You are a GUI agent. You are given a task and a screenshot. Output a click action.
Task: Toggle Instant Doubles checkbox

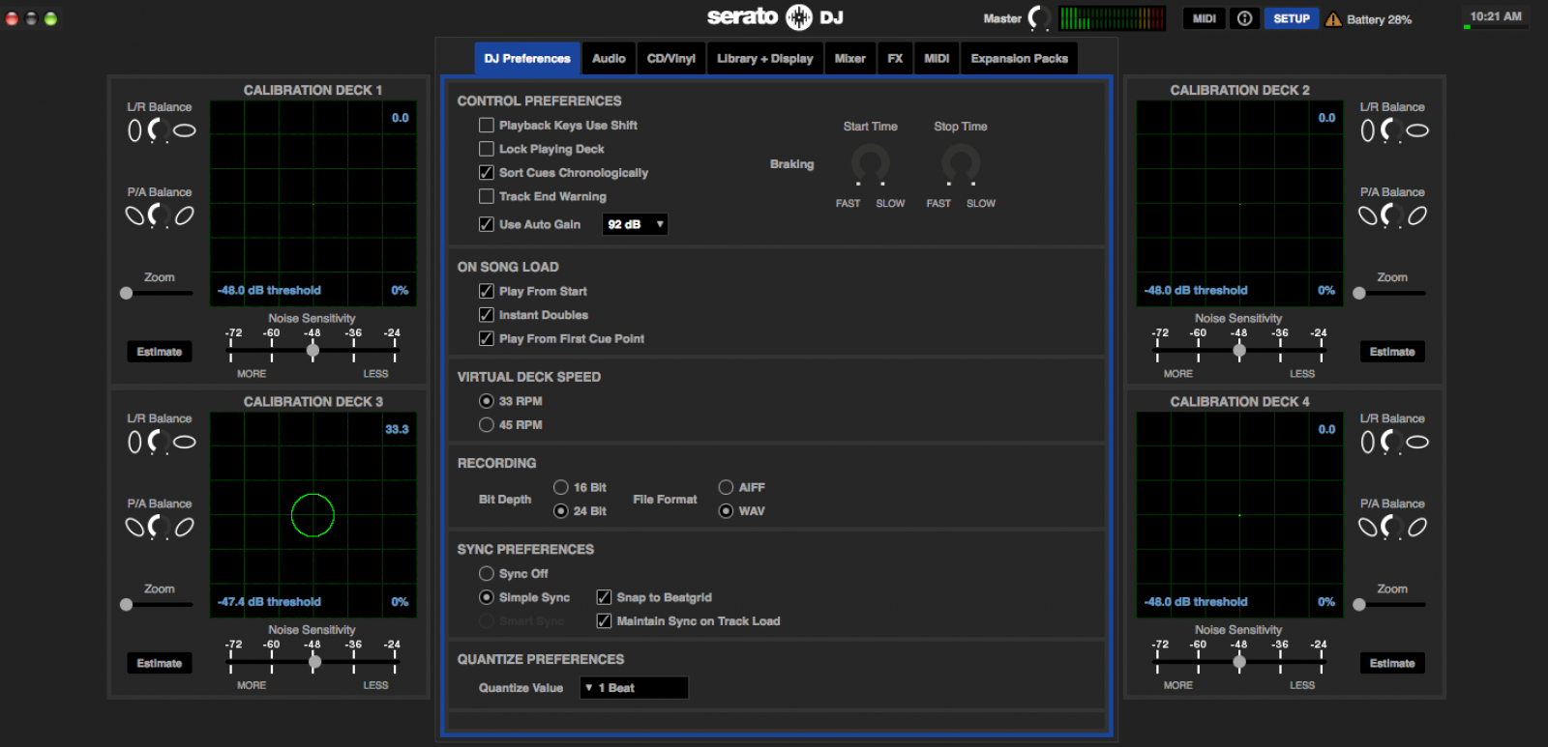click(x=487, y=315)
